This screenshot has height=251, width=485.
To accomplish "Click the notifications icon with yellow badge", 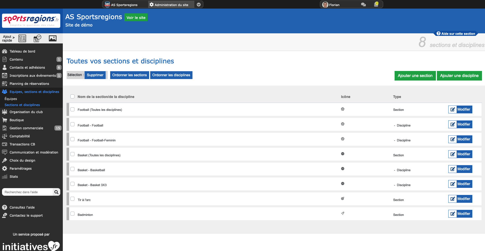I will click(x=376, y=4).
